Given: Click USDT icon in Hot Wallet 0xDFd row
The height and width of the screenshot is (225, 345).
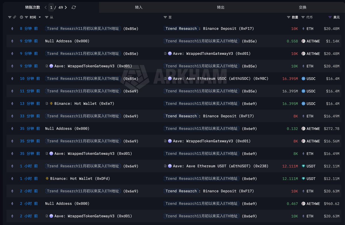Looking at the screenshot, I should click(303, 179).
